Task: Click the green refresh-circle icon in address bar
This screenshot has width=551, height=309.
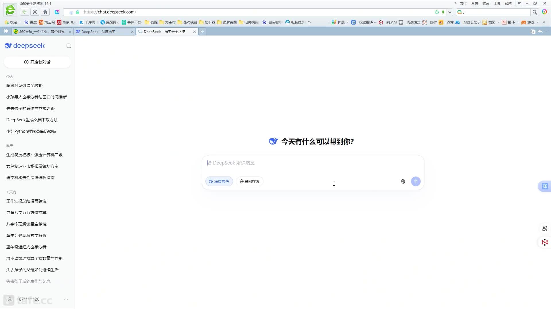Action: 437,12
